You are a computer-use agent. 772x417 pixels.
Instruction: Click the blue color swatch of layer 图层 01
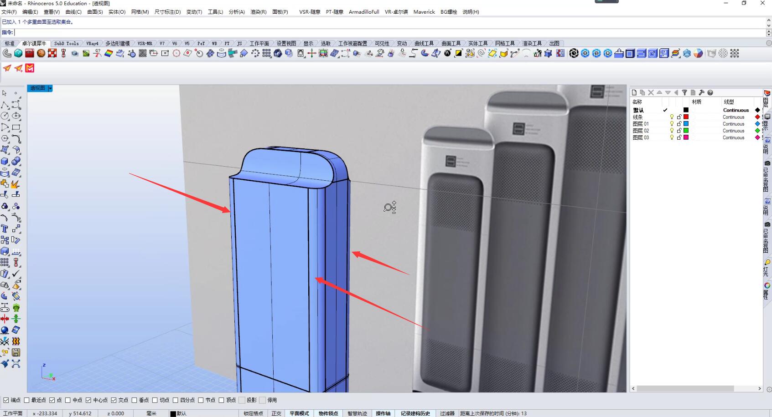686,124
